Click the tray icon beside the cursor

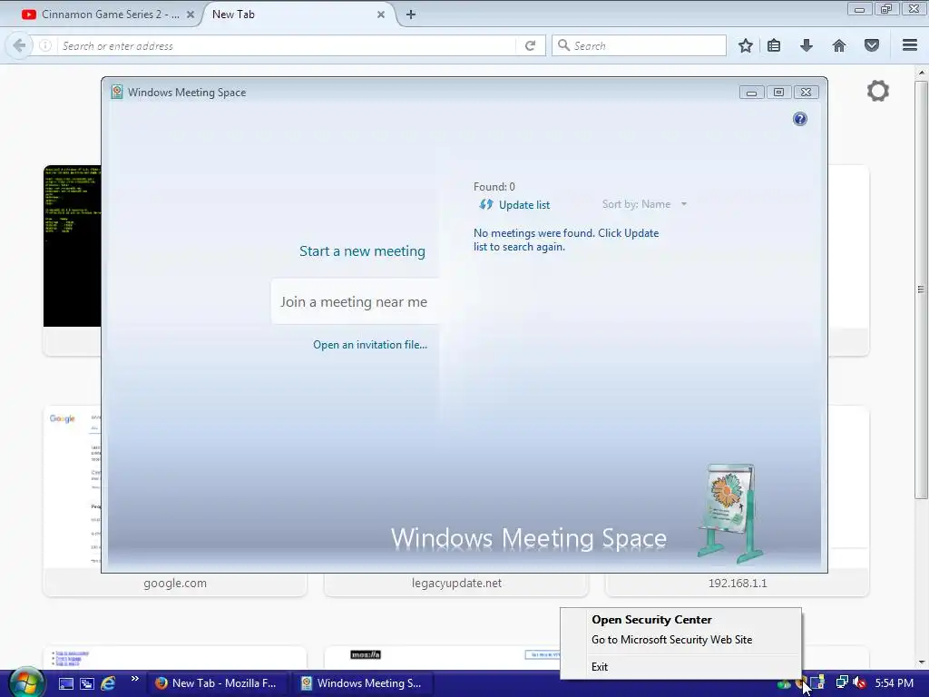(817, 682)
